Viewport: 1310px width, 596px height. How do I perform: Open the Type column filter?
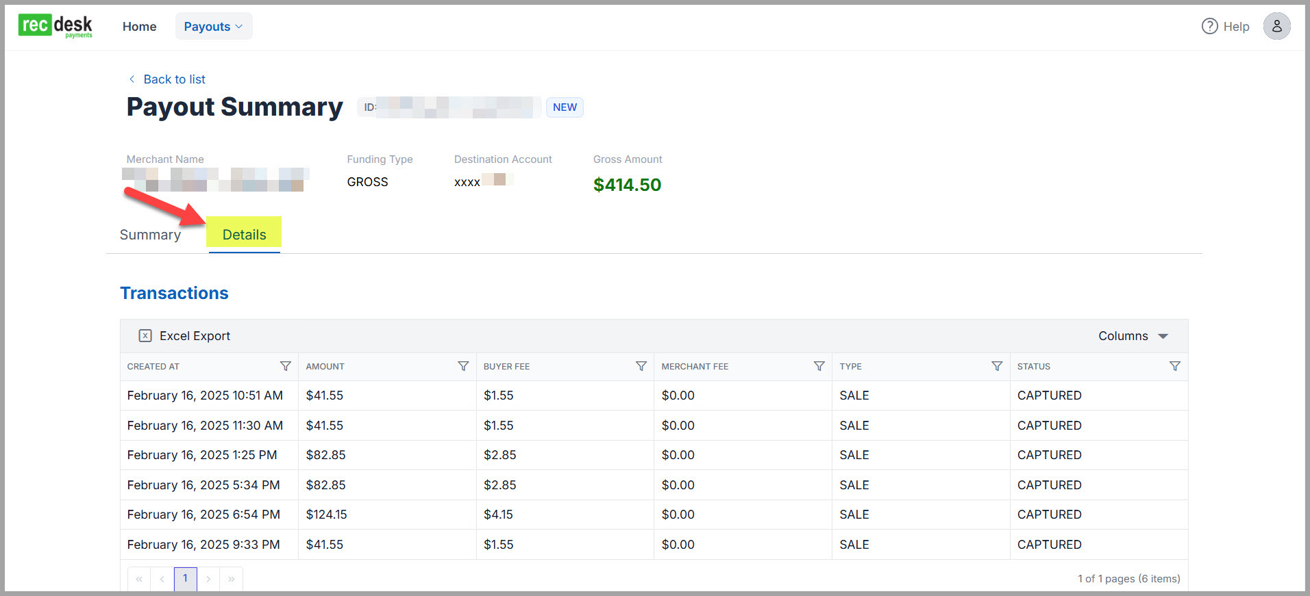pos(997,366)
